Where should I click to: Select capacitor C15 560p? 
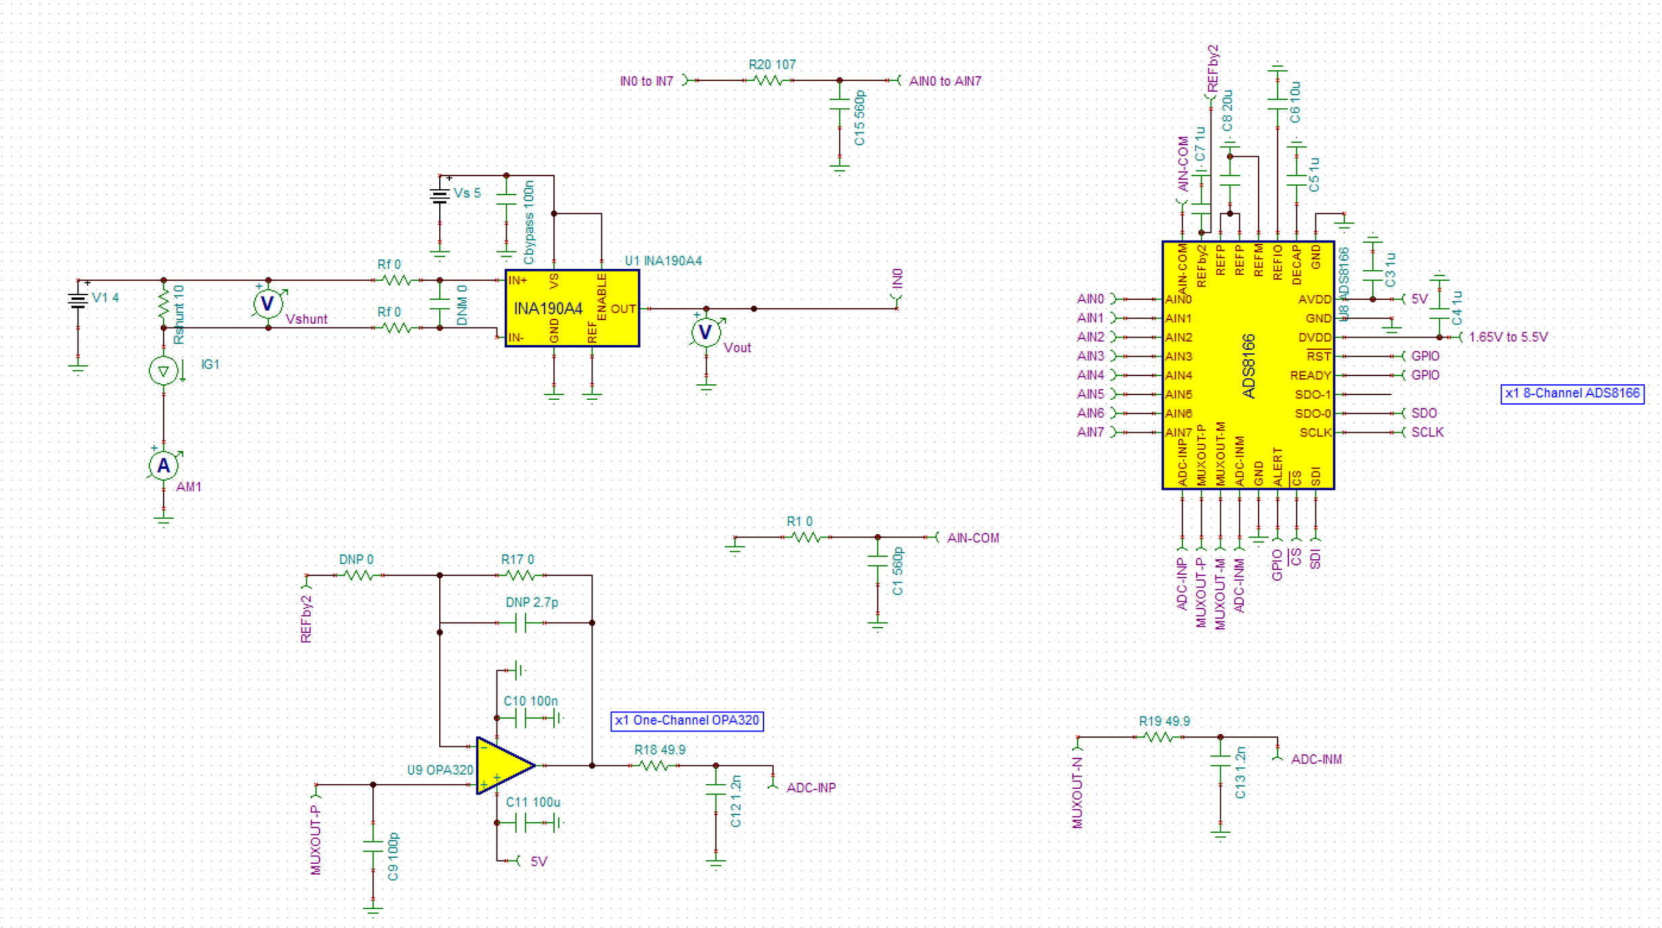pos(840,104)
